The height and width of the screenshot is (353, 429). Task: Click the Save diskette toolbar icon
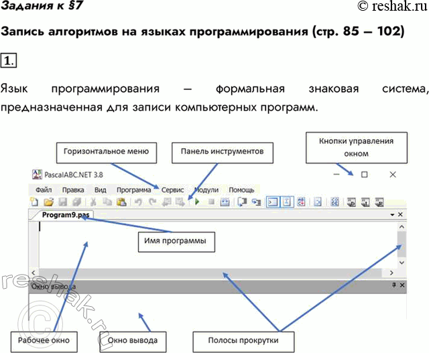coord(62,202)
